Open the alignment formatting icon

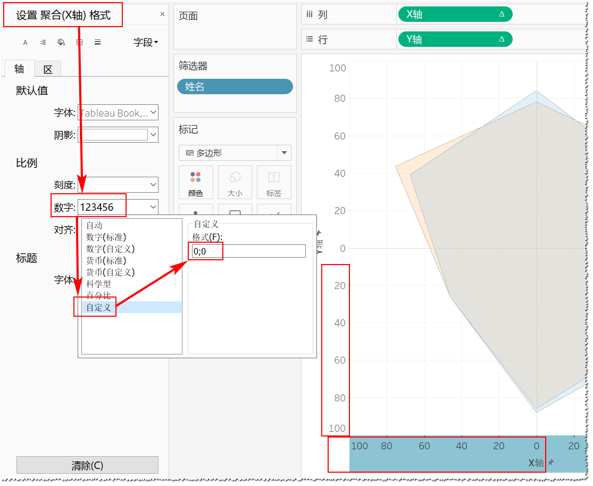[x=43, y=42]
